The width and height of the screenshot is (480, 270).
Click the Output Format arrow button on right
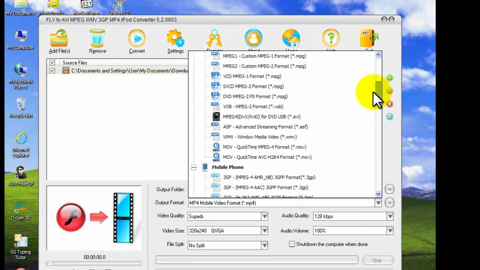tap(389, 203)
